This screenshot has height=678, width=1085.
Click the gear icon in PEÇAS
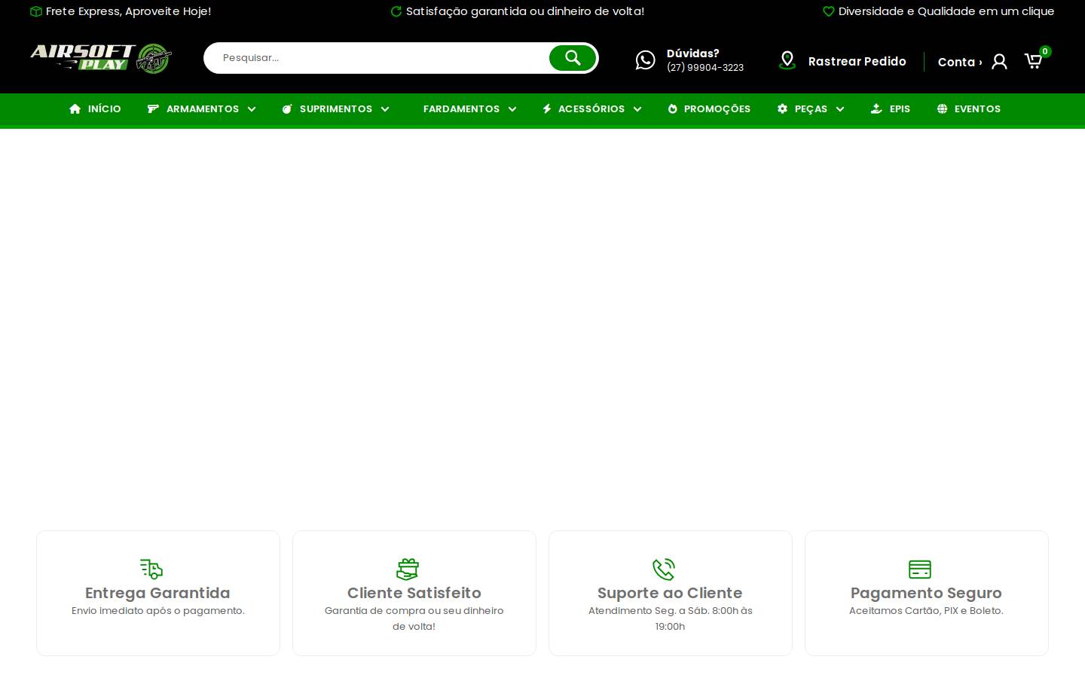(782, 109)
